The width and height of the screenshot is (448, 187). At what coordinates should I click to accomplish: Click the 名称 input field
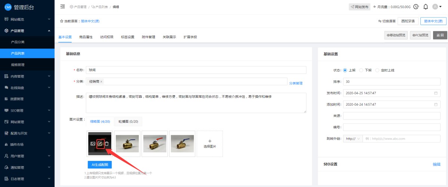(196, 70)
